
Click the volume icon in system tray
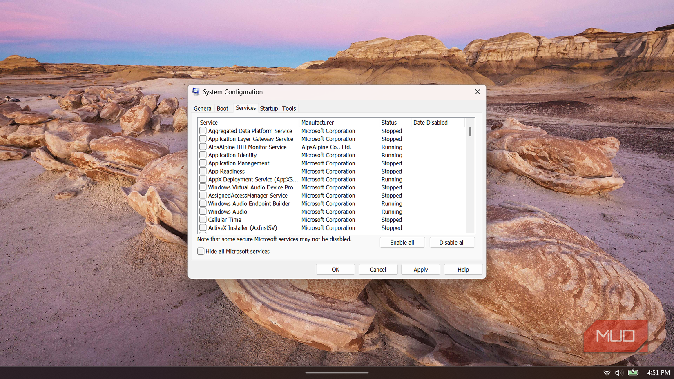[x=618, y=372]
